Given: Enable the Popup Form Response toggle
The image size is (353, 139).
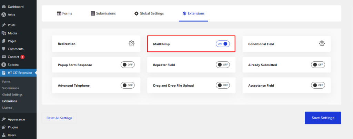Looking at the screenshot, I should (127, 64).
